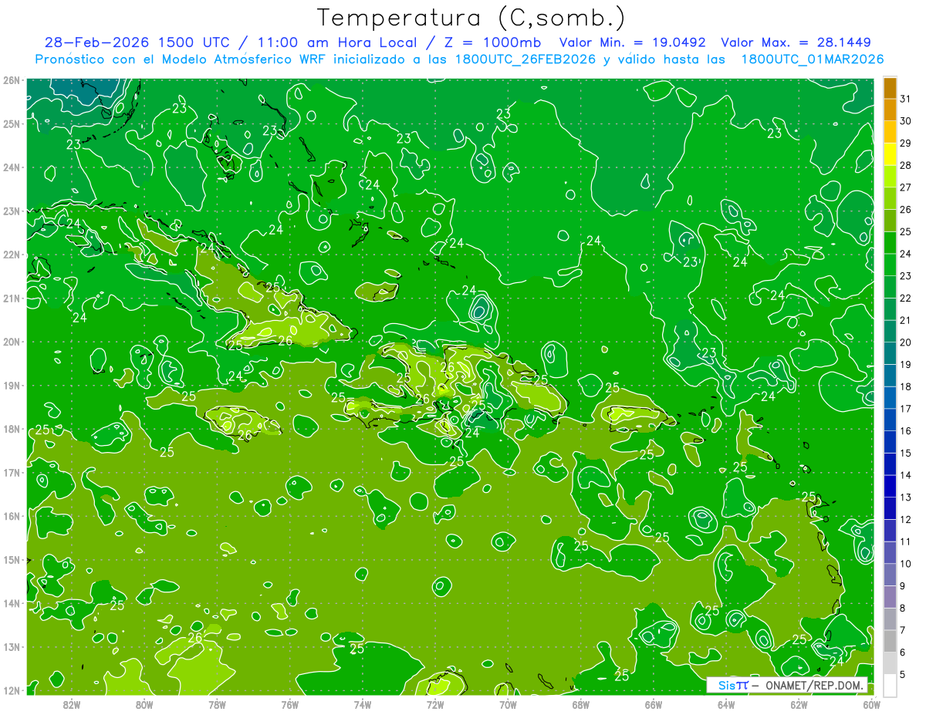Click latitude axis label '22N'

coord(11,255)
